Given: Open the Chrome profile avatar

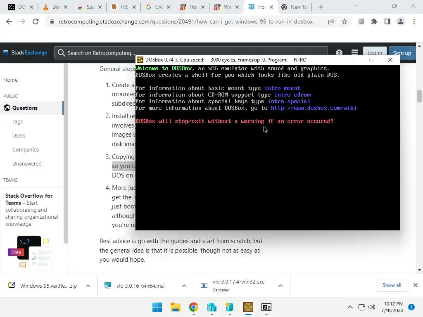Looking at the screenshot, I should click(401, 21).
